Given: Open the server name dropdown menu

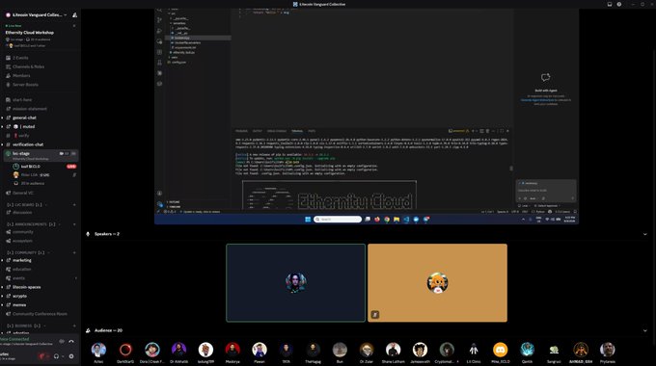Looking at the screenshot, I should coord(37,14).
